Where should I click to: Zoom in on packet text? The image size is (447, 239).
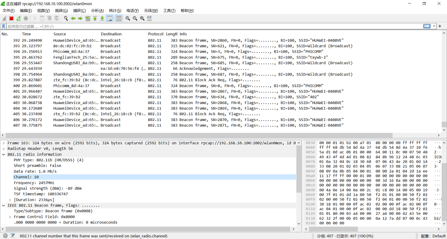pyautogui.click(x=128, y=18)
